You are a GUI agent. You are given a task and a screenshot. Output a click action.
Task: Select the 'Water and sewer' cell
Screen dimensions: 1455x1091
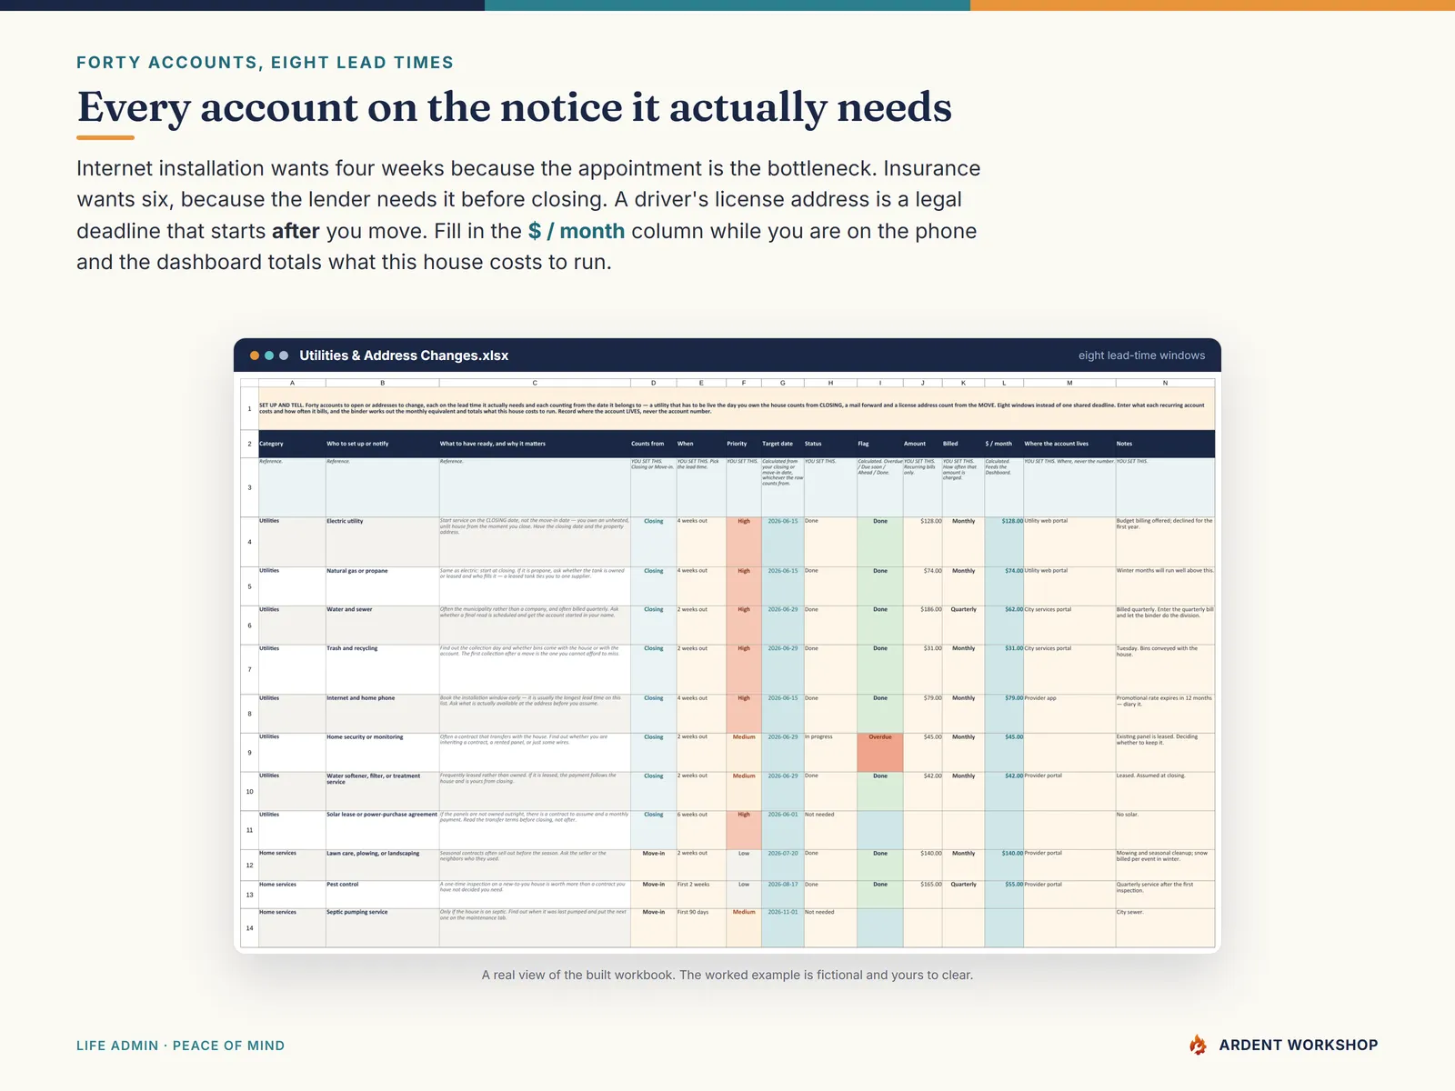382,626
